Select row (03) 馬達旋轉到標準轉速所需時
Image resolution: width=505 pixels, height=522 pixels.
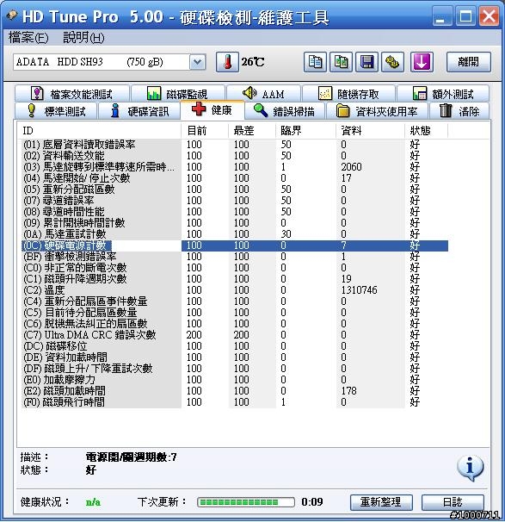[235, 167]
